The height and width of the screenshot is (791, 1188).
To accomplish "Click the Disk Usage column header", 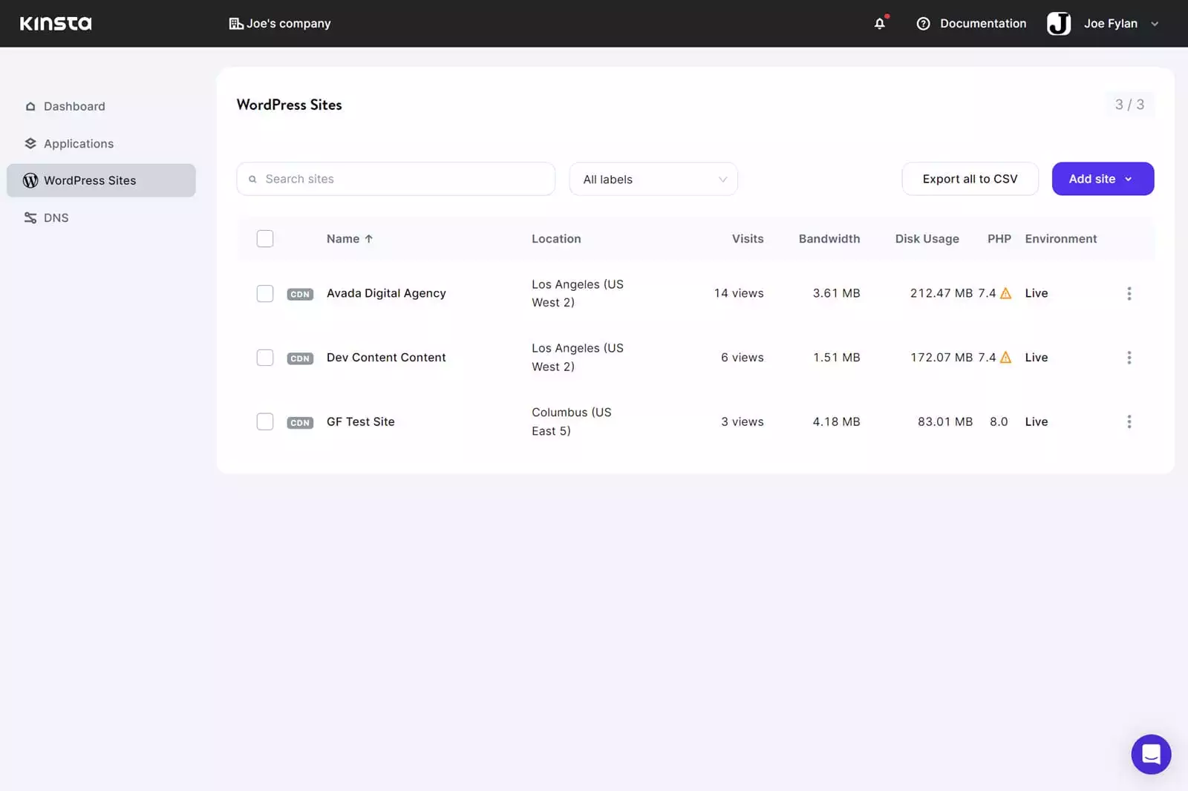I will (927, 239).
